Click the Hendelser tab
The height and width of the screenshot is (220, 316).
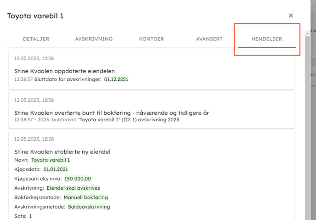click(x=267, y=39)
